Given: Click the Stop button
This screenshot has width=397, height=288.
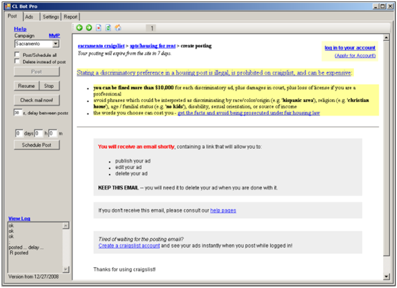Looking at the screenshot, I should tap(49, 86).
